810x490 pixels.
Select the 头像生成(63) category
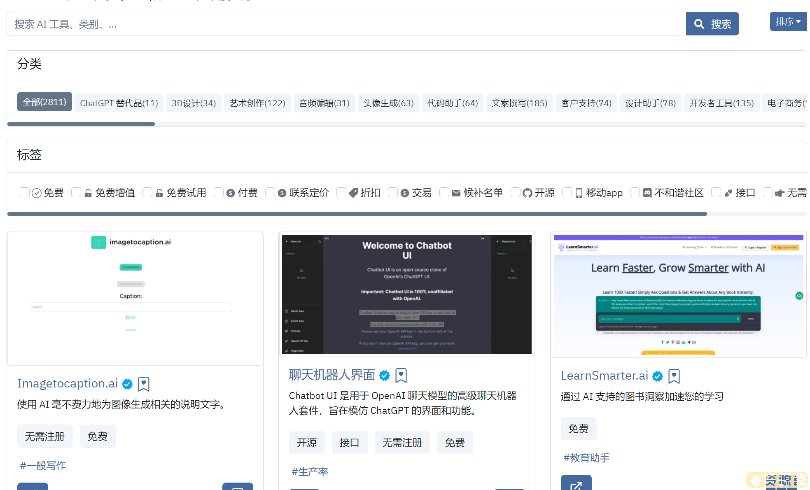(388, 103)
